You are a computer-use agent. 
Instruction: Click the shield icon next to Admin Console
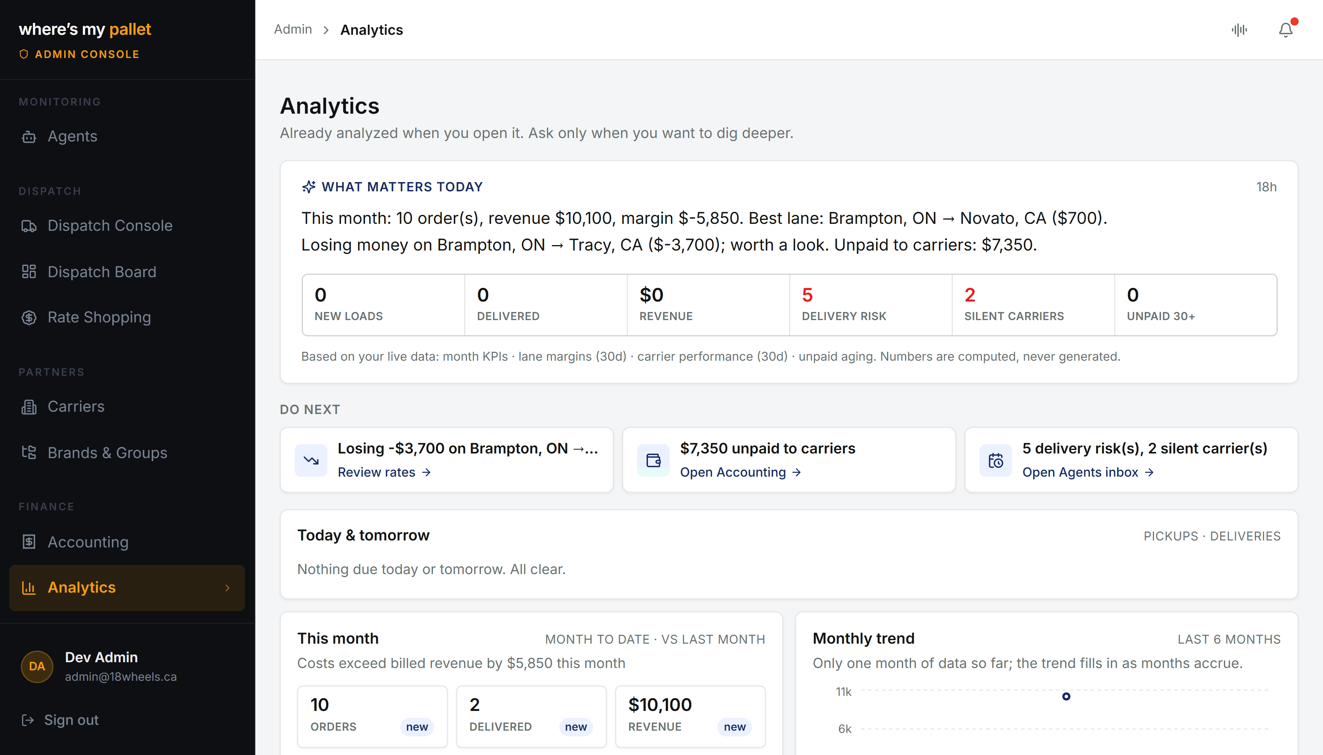click(x=24, y=54)
